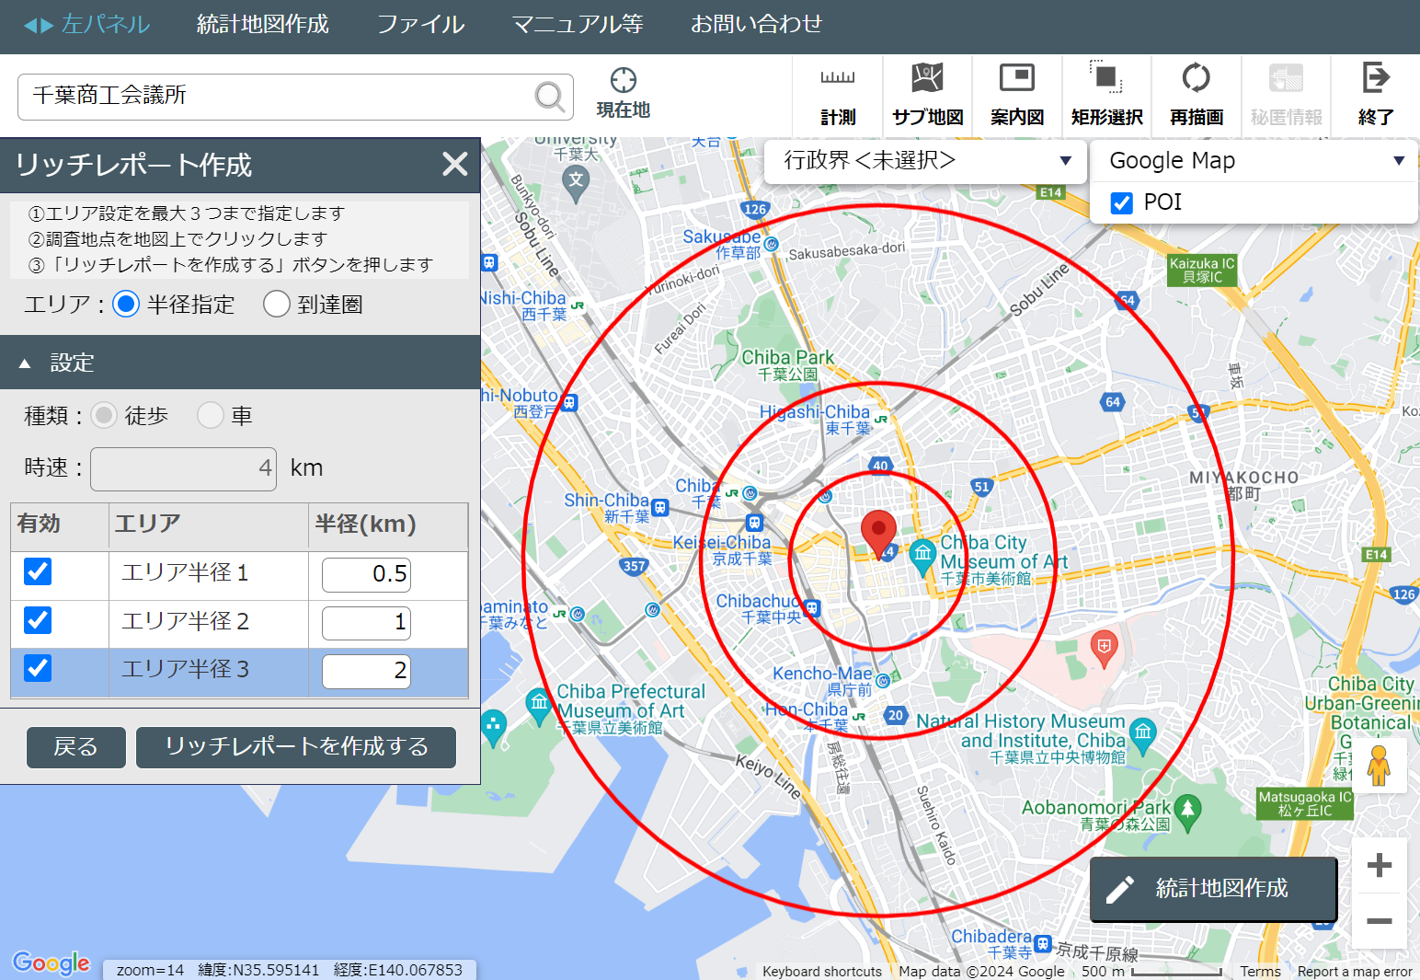The width and height of the screenshot is (1420, 980).
Task: Open the マニュアル等 menu
Action: [x=578, y=25]
